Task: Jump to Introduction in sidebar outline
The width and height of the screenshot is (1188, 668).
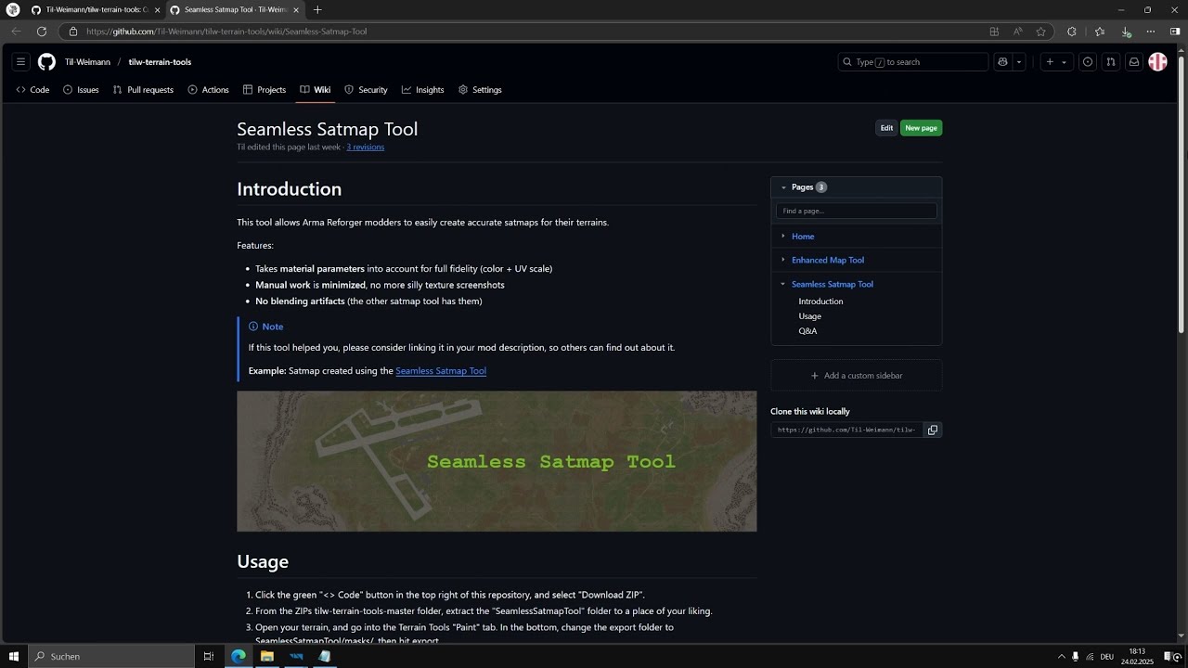Action: click(820, 302)
